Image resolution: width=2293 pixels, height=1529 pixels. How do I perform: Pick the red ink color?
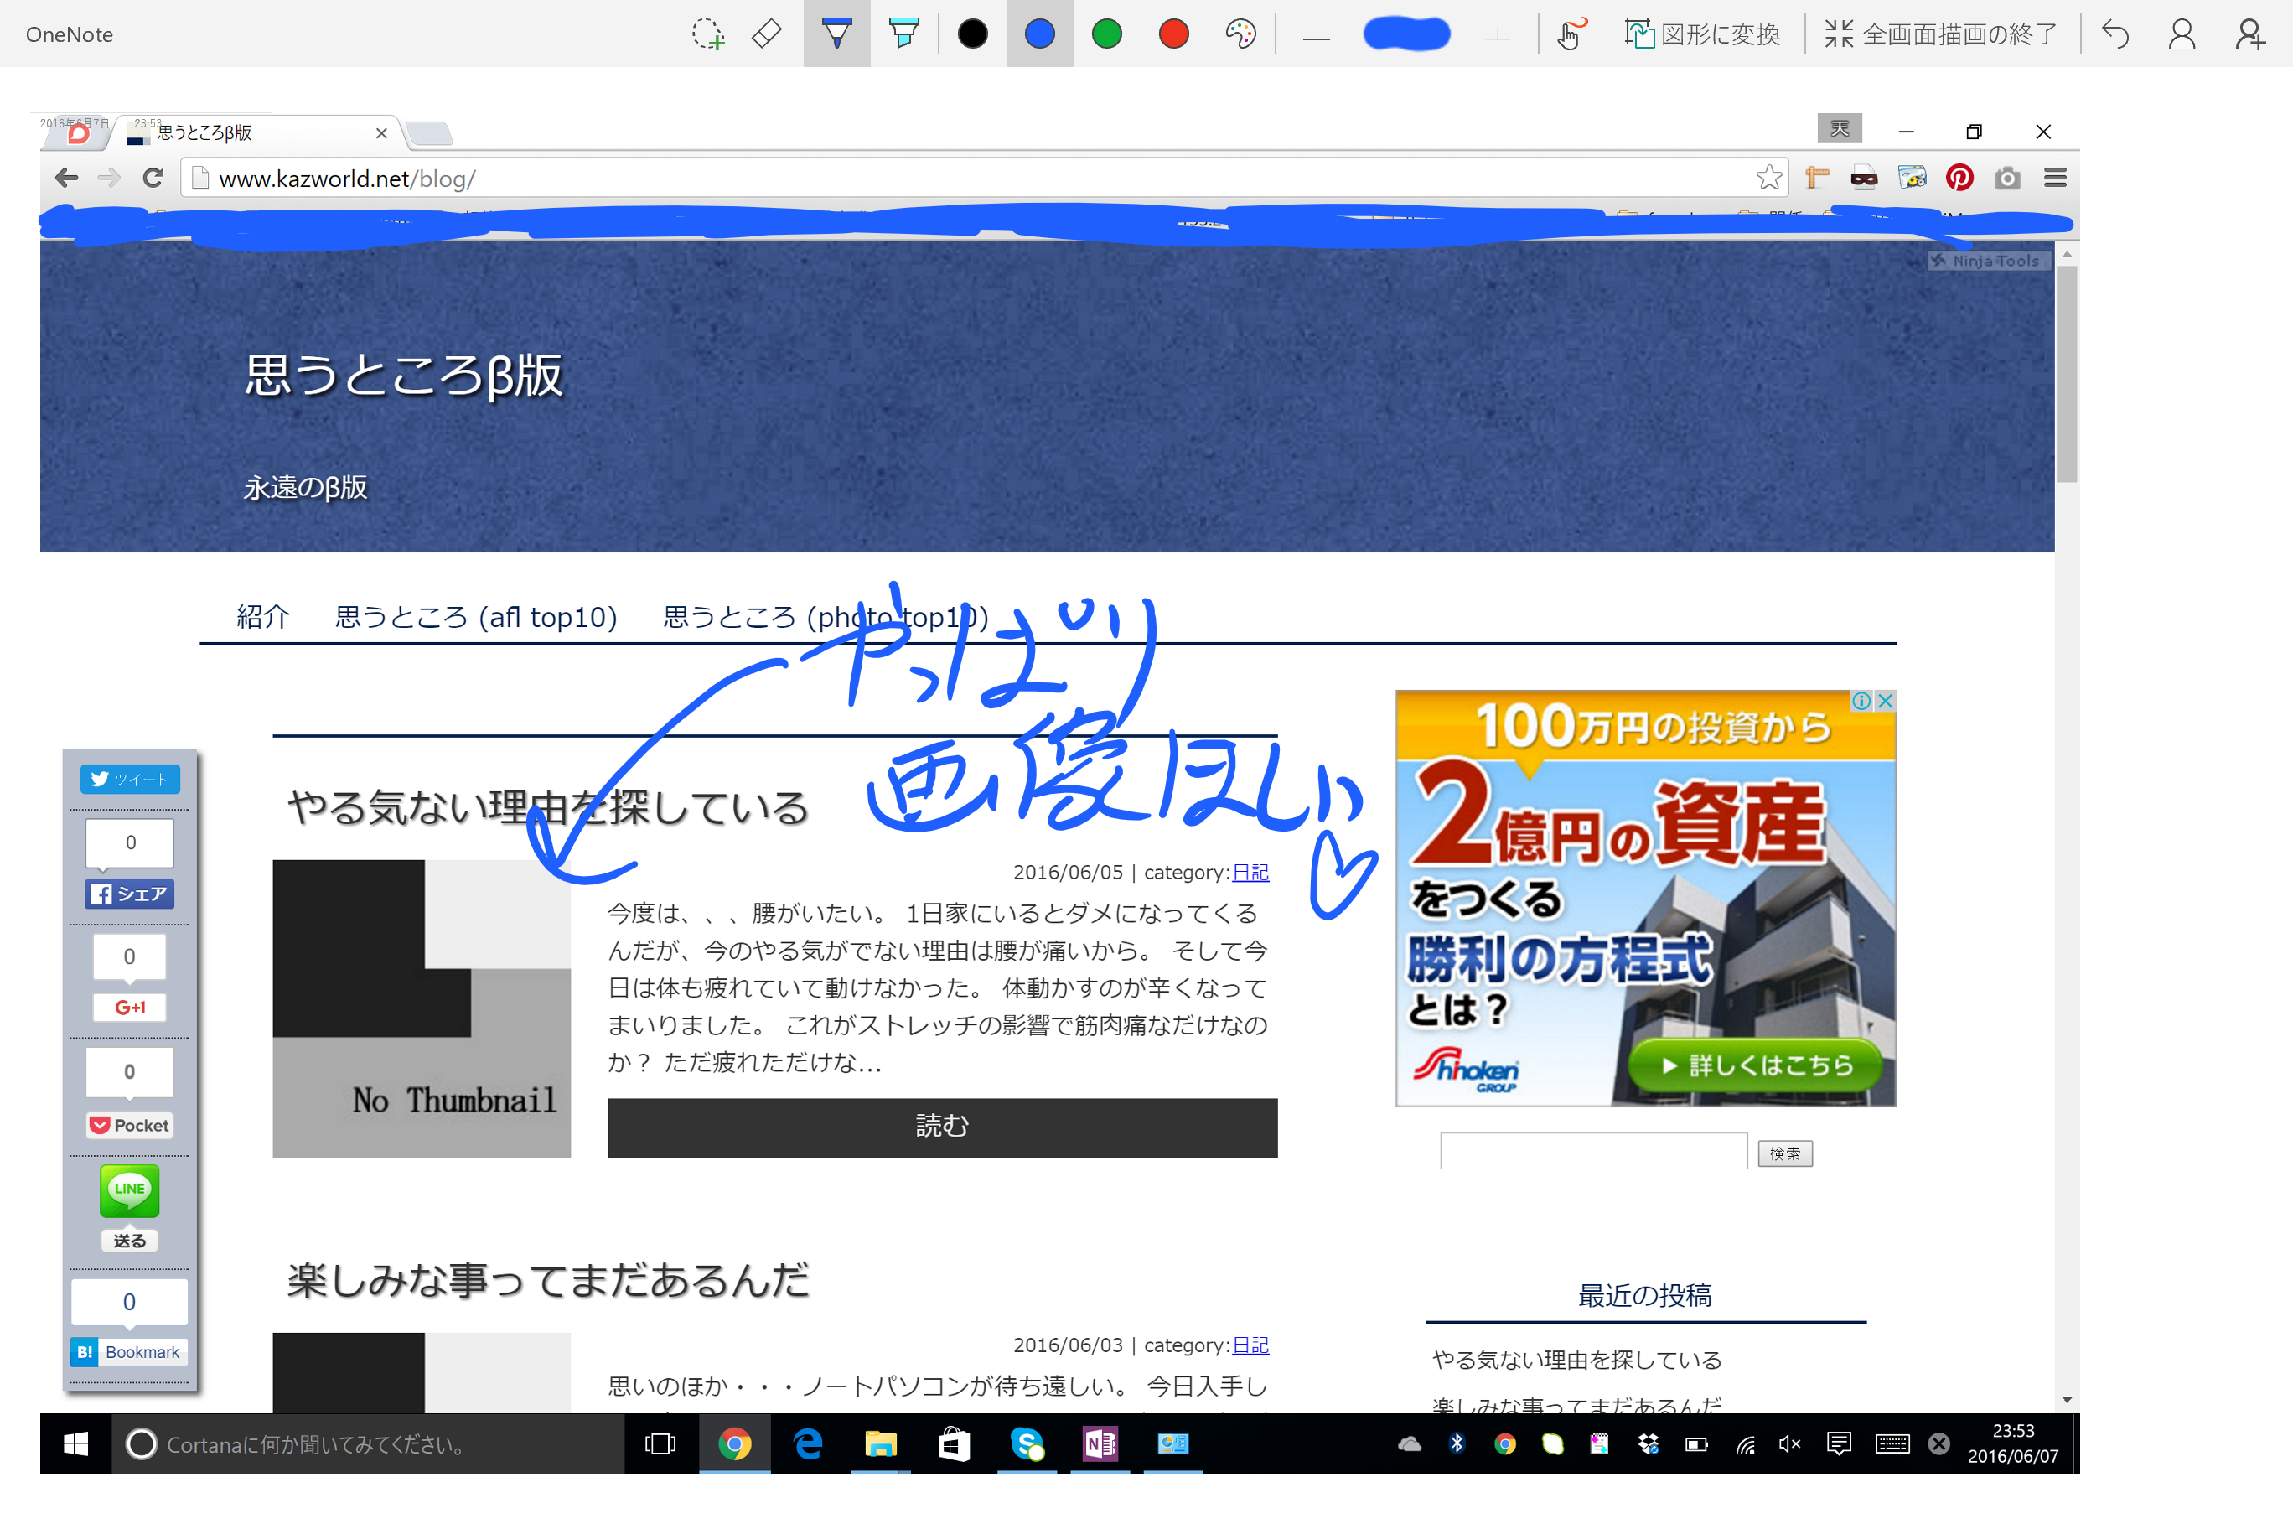pos(1174,34)
